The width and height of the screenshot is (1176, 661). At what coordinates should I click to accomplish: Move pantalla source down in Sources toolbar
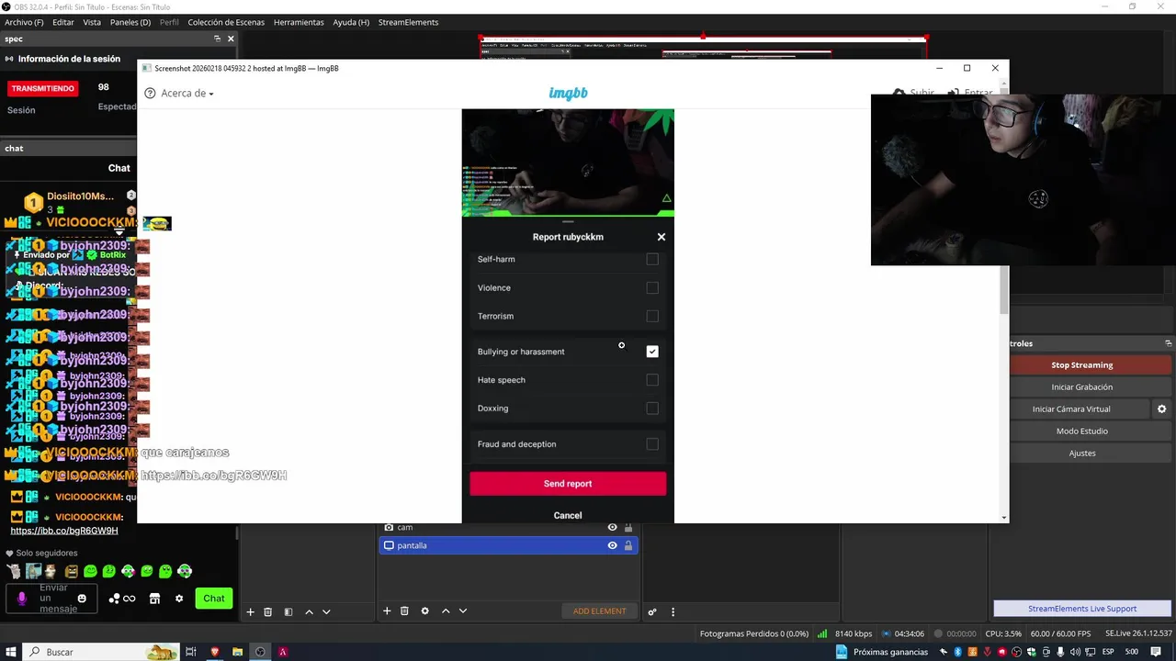(463, 611)
